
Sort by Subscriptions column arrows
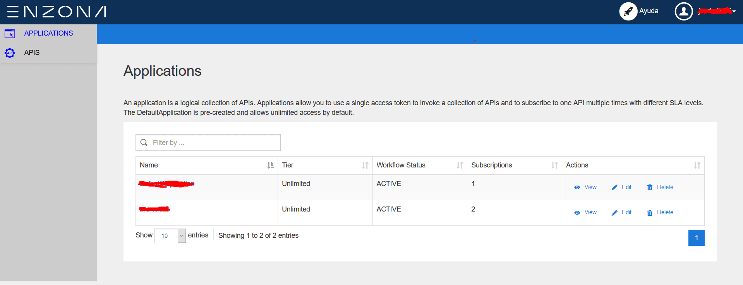554,165
